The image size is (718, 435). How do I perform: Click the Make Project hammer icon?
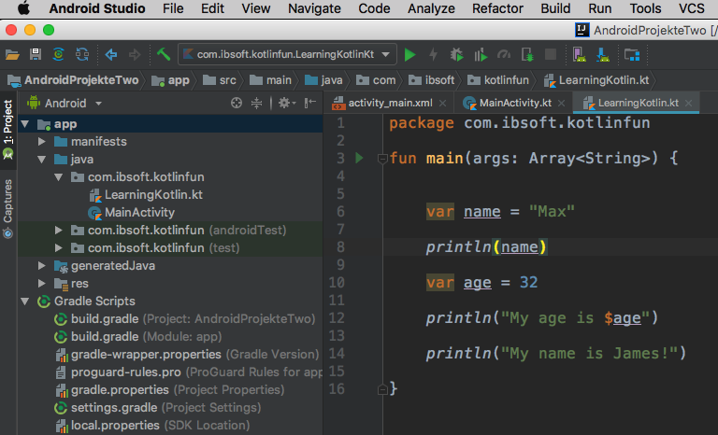click(x=164, y=55)
